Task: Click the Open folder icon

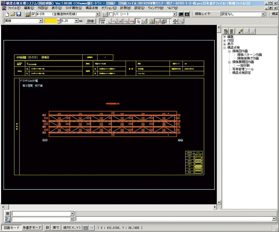Action: click(x=13, y=14)
